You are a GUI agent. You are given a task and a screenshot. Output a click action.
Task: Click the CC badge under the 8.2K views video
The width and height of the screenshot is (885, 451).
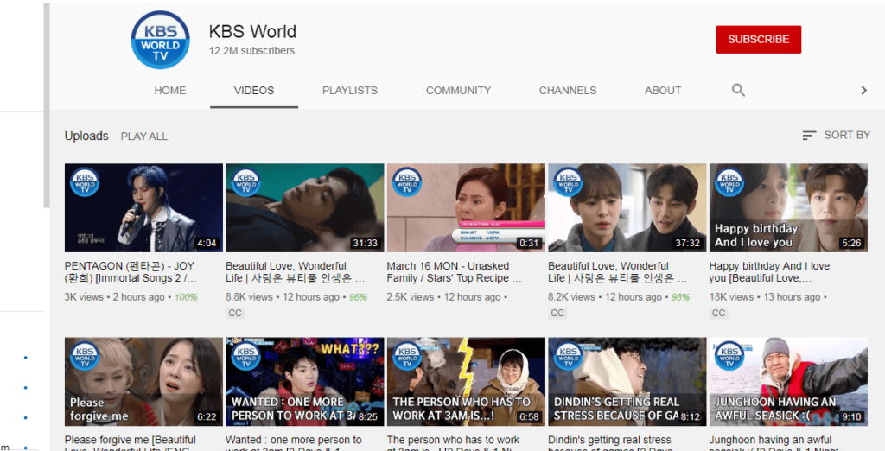point(557,313)
